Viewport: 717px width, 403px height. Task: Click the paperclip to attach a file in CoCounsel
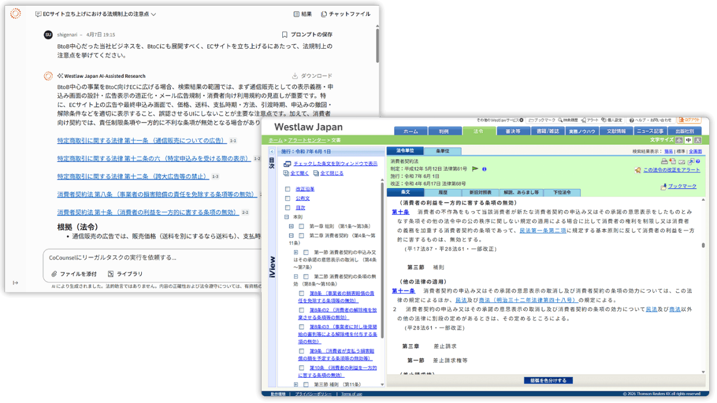pyautogui.click(x=54, y=273)
